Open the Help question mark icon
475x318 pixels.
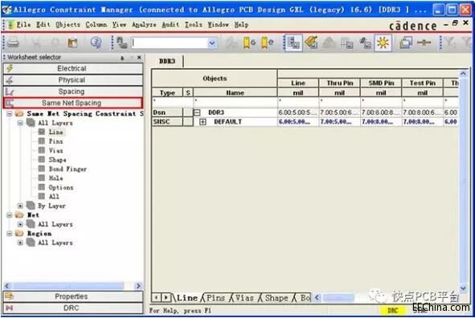[x=96, y=43]
